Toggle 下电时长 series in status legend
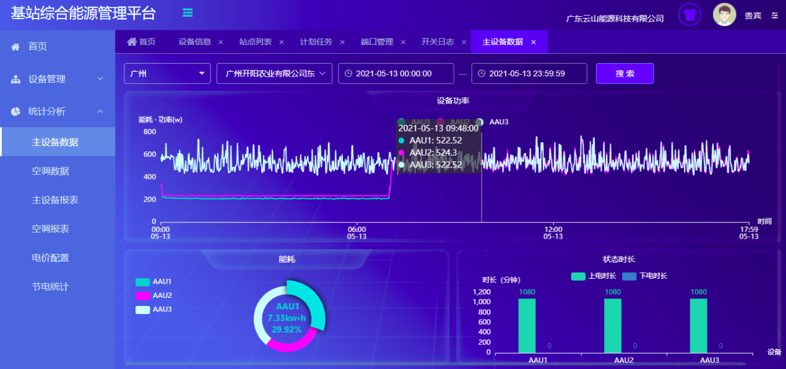 pos(644,276)
